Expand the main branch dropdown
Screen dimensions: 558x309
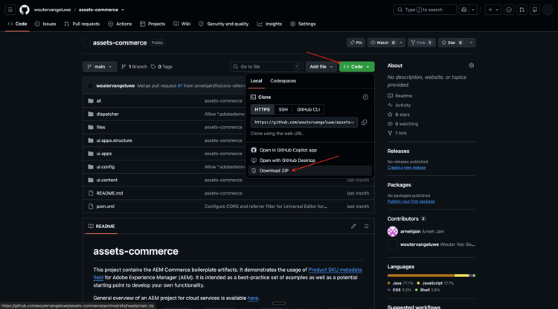(100, 66)
